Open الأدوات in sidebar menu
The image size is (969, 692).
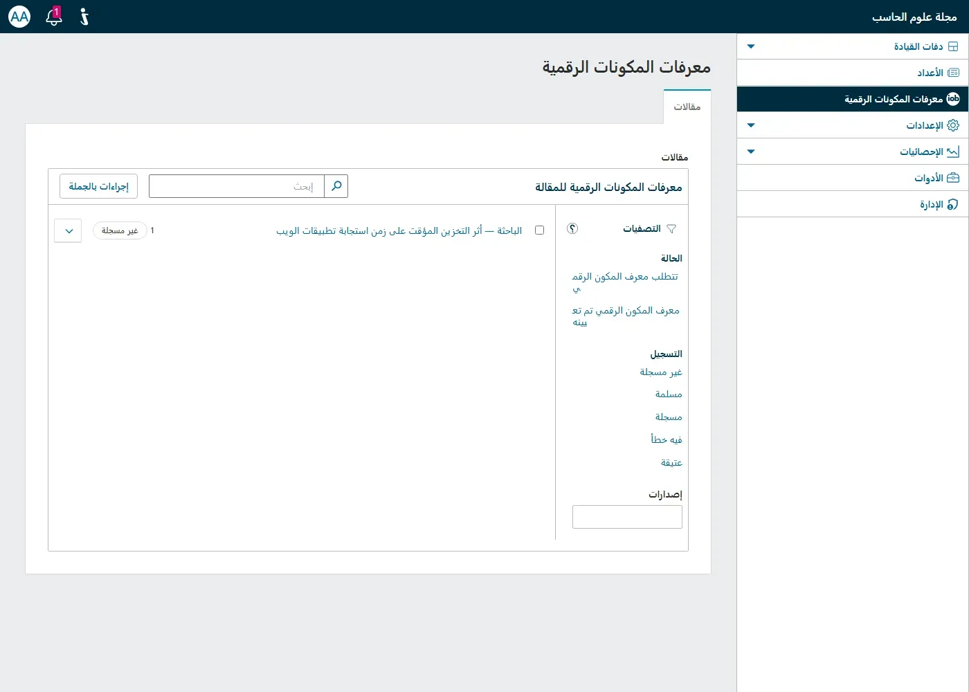853,178
